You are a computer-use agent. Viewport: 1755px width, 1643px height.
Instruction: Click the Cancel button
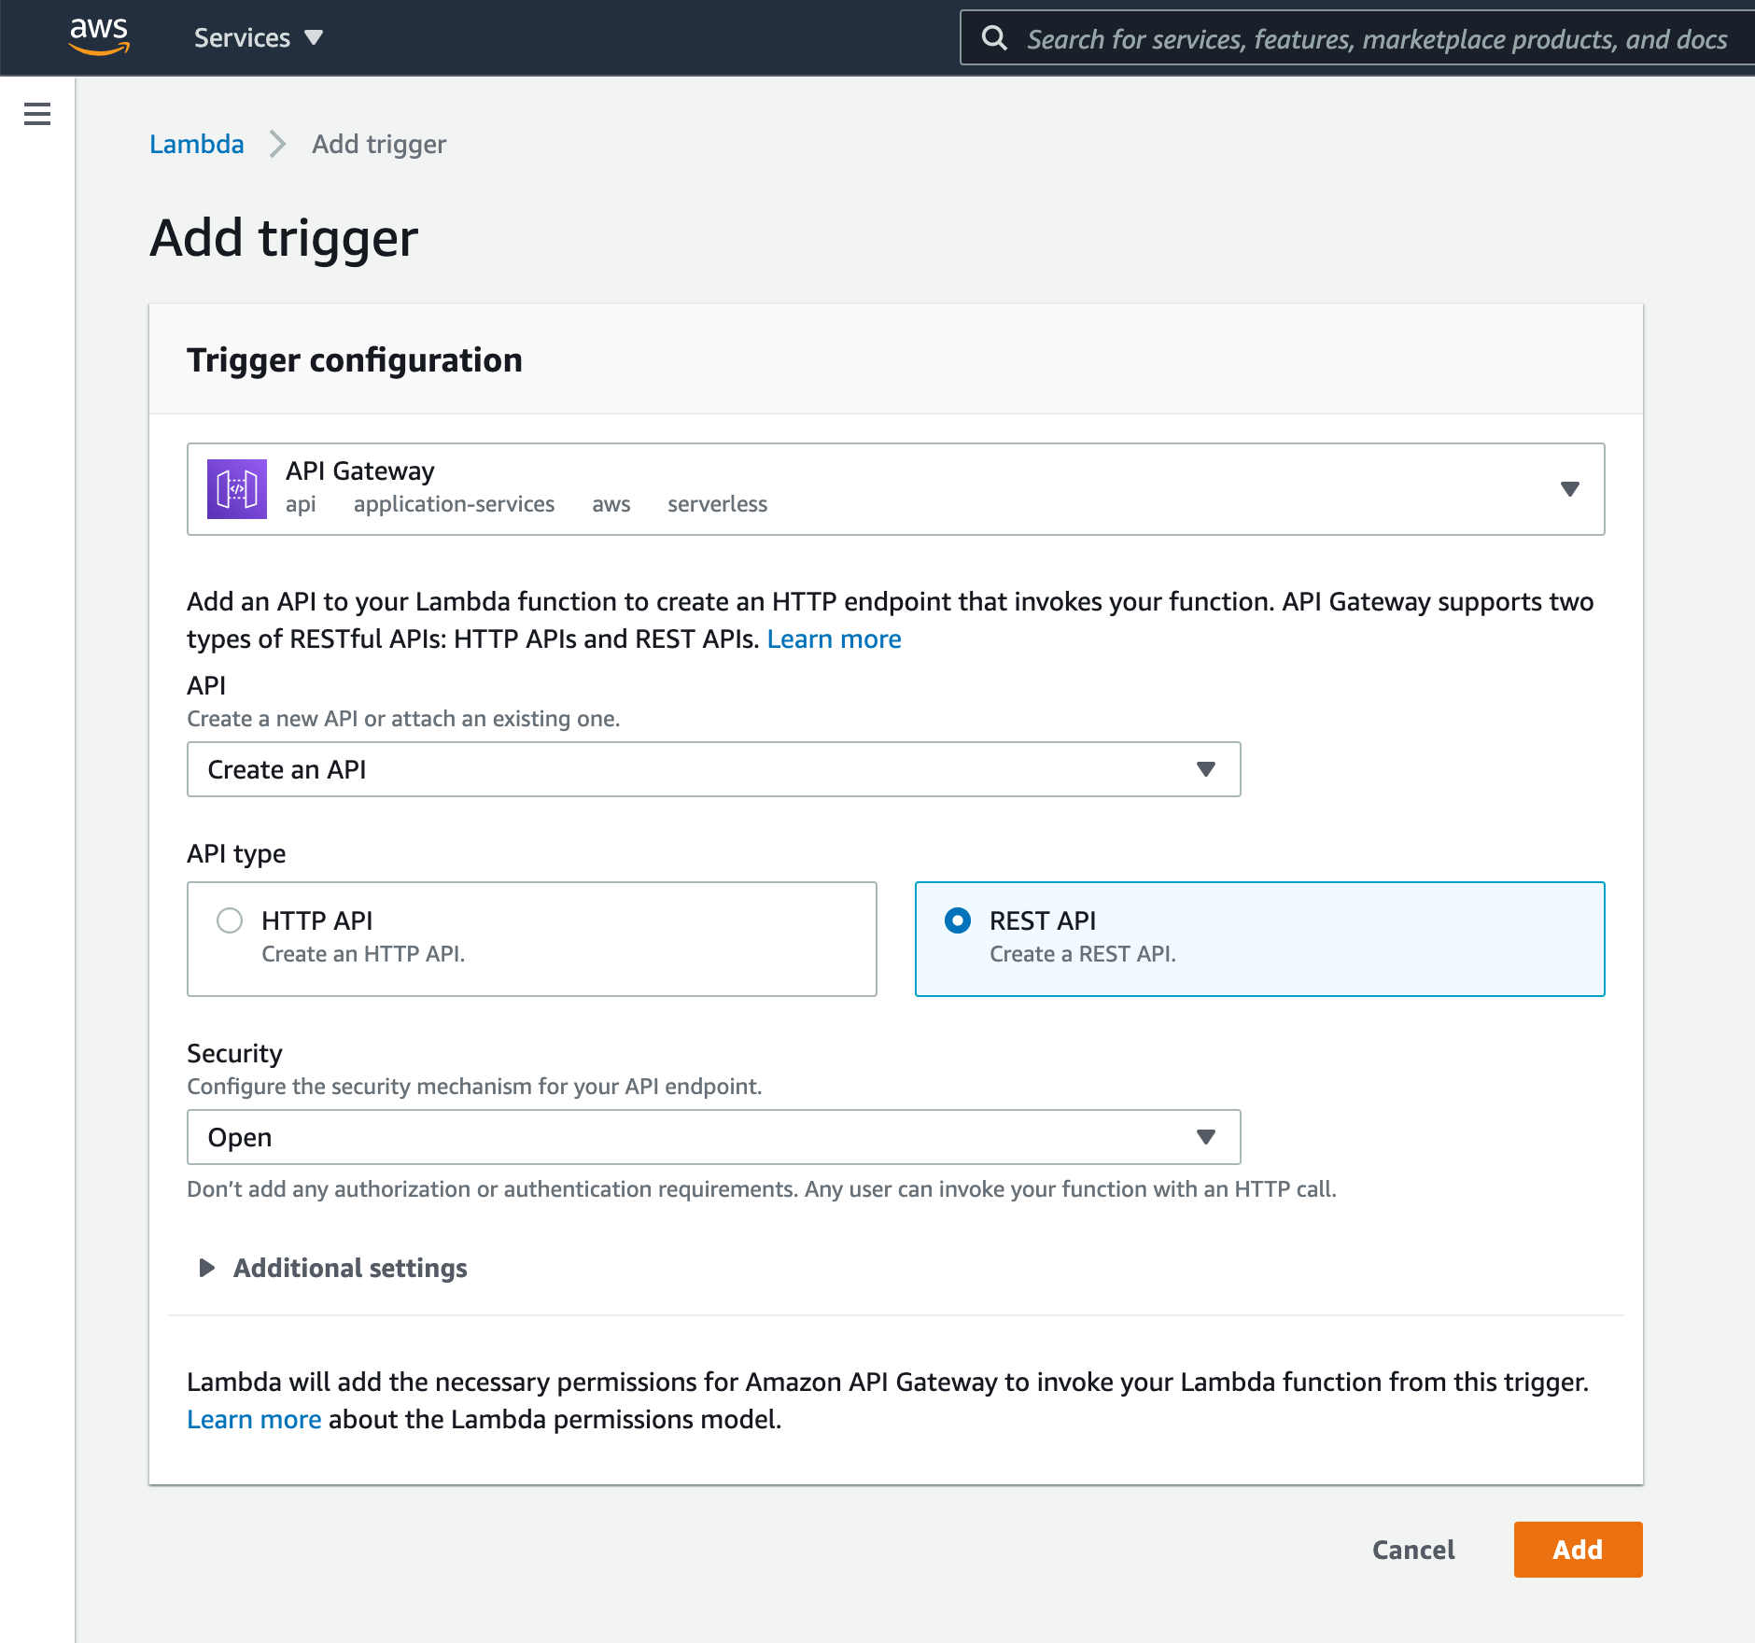point(1413,1550)
